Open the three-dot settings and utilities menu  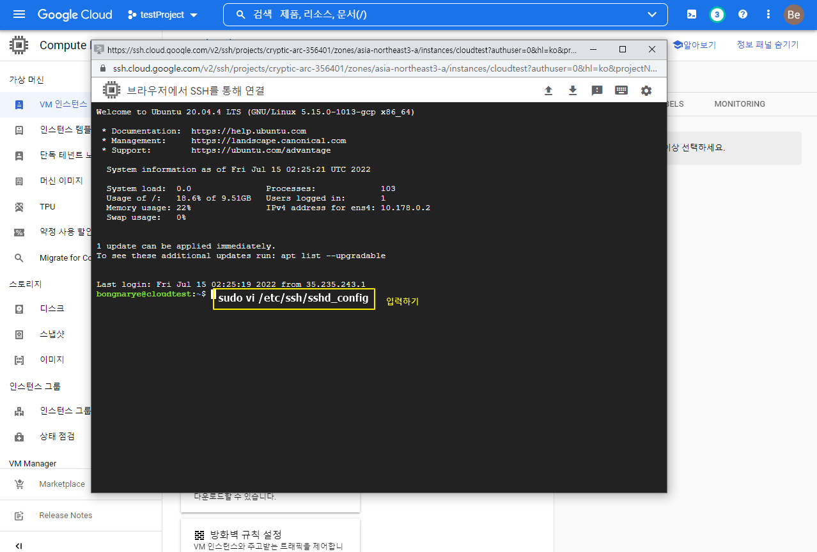pyautogui.click(x=768, y=14)
